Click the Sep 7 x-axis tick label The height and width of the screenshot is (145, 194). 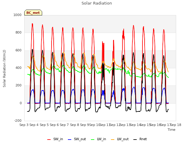(x=64, y=125)
